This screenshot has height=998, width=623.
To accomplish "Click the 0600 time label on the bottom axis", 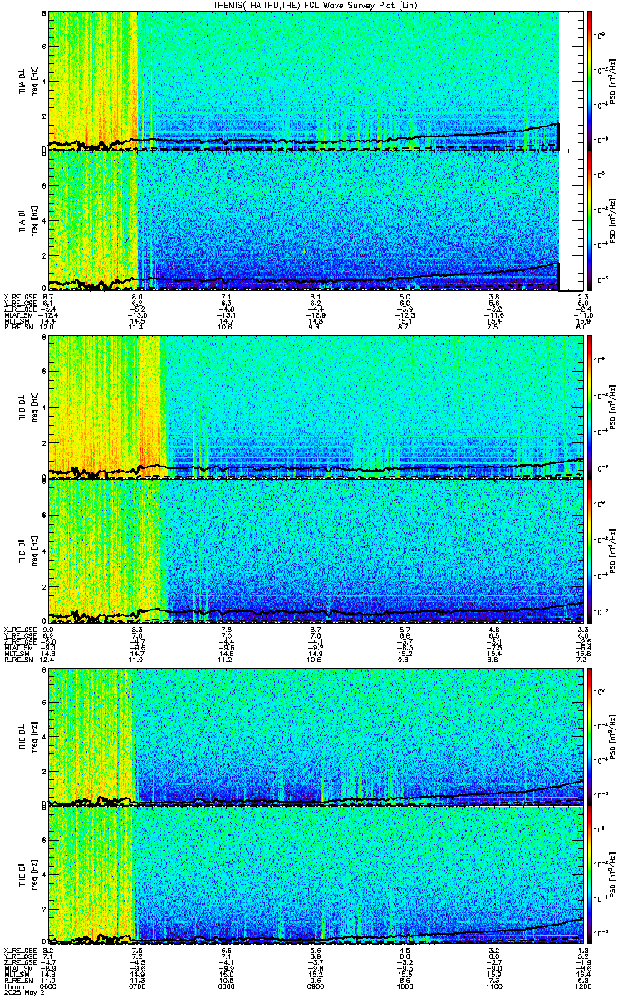I will pos(49,986).
